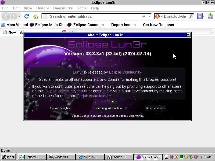Screen dimensions: 215x161
Task: Click the Start button
Action: pyautogui.click(x=8, y=157)
